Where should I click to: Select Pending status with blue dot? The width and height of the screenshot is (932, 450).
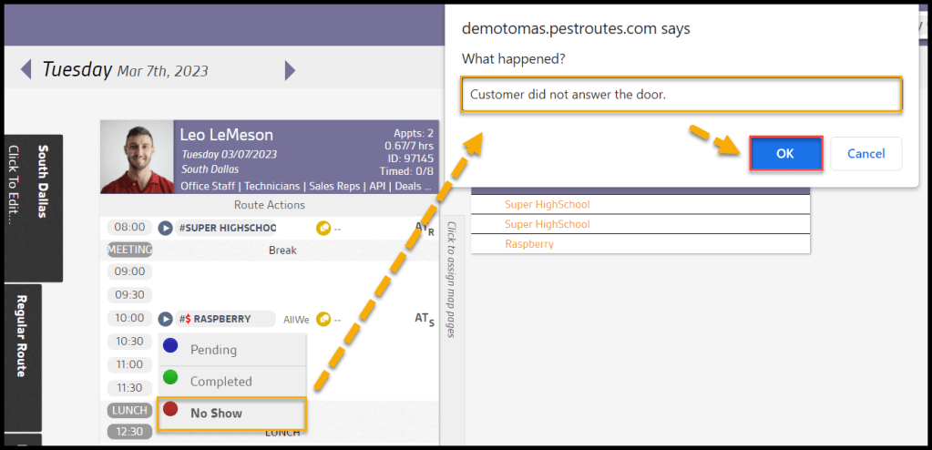pyautogui.click(x=213, y=350)
